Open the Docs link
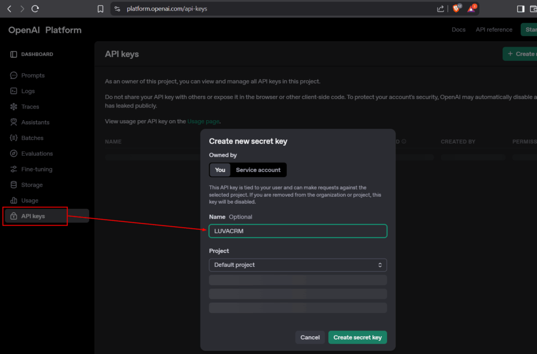 pos(458,30)
